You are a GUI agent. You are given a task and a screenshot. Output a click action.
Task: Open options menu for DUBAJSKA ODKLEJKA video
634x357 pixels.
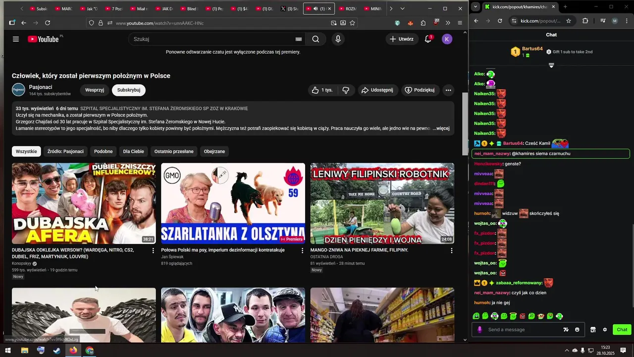point(153,251)
